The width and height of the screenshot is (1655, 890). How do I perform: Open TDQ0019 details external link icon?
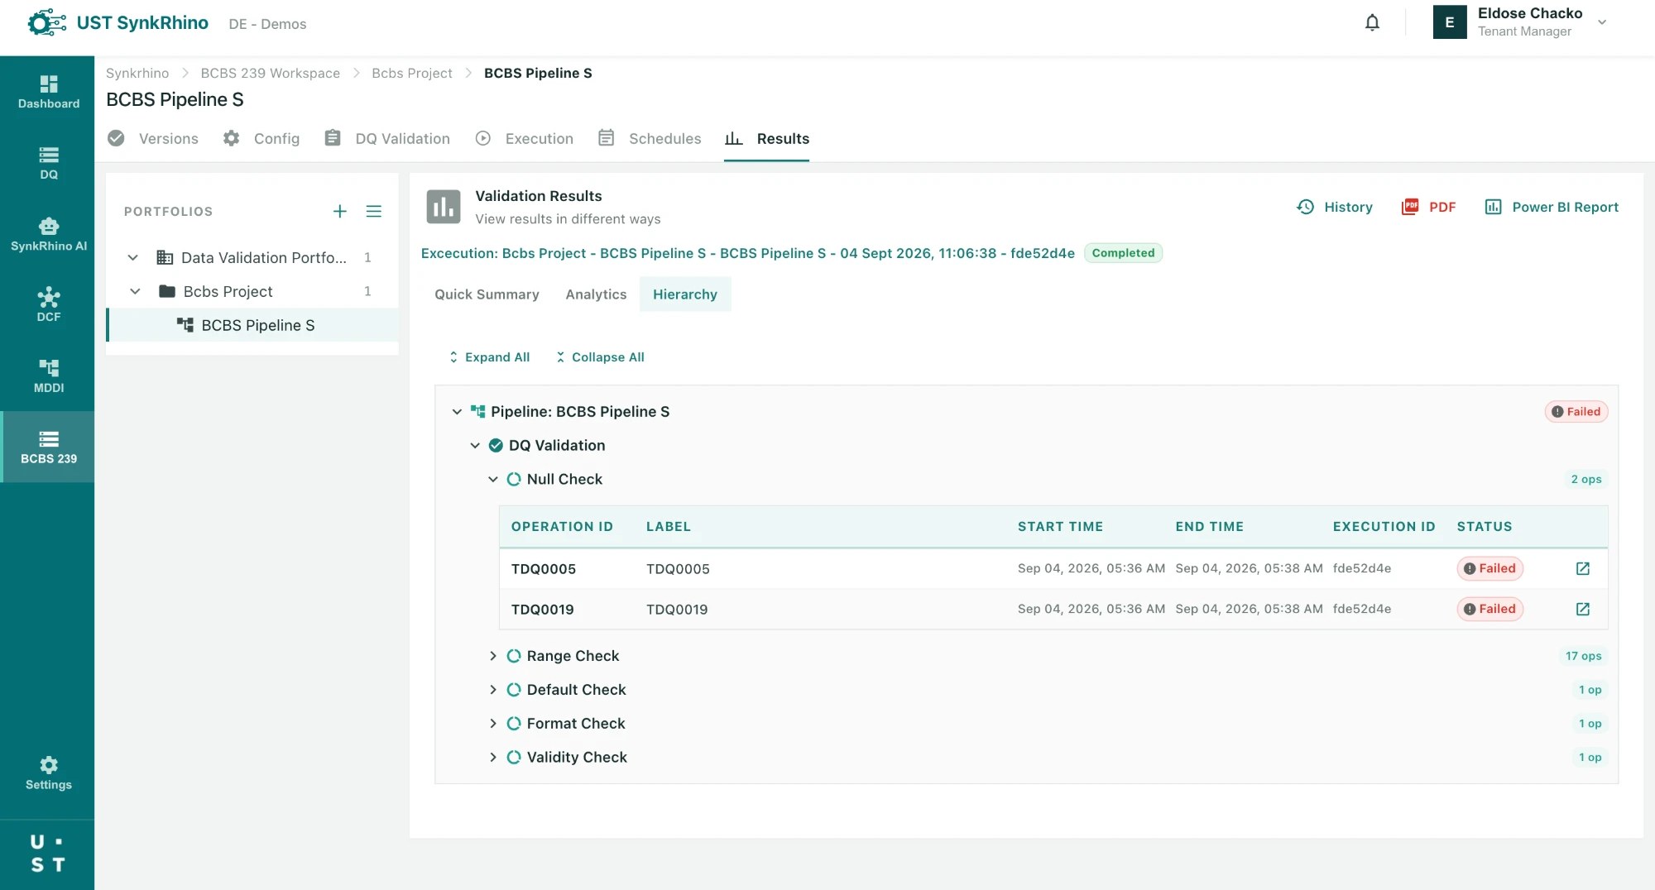(x=1582, y=609)
